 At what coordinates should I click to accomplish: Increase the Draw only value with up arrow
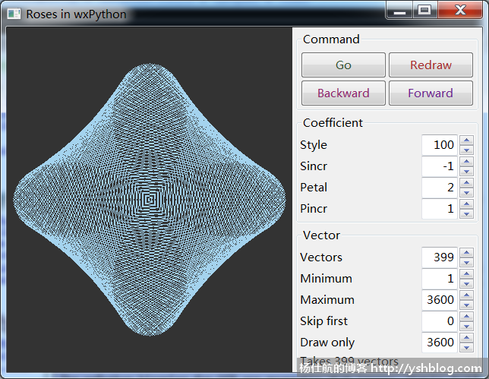(466, 337)
